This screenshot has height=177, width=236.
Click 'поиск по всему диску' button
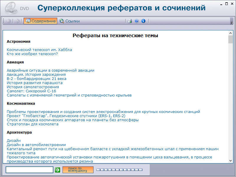click(78, 170)
